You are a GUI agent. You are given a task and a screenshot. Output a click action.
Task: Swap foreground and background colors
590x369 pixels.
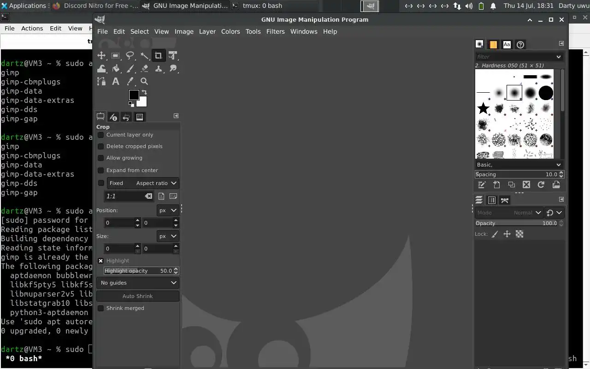point(144,92)
